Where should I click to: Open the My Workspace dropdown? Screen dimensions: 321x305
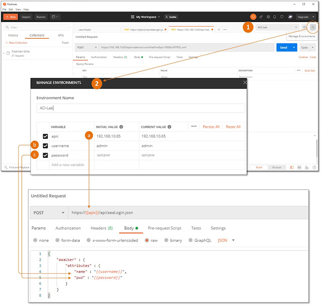click(145, 17)
